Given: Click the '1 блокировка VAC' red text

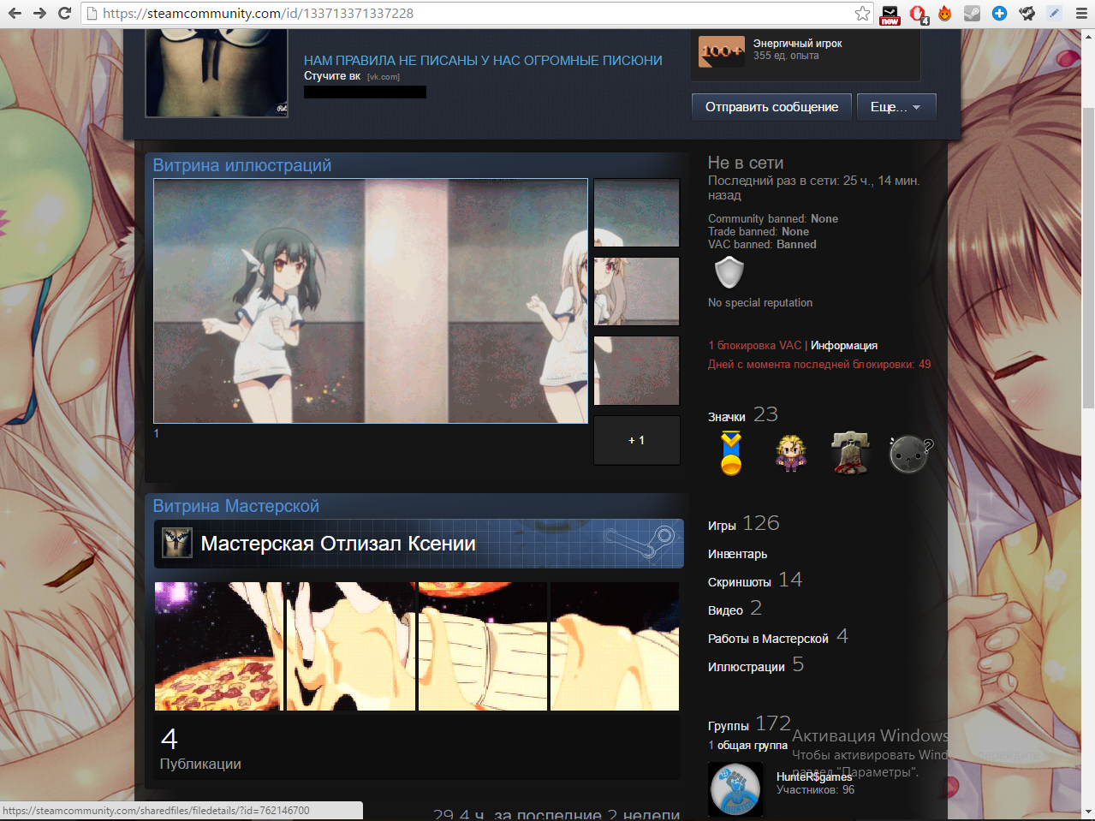Looking at the screenshot, I should (754, 346).
